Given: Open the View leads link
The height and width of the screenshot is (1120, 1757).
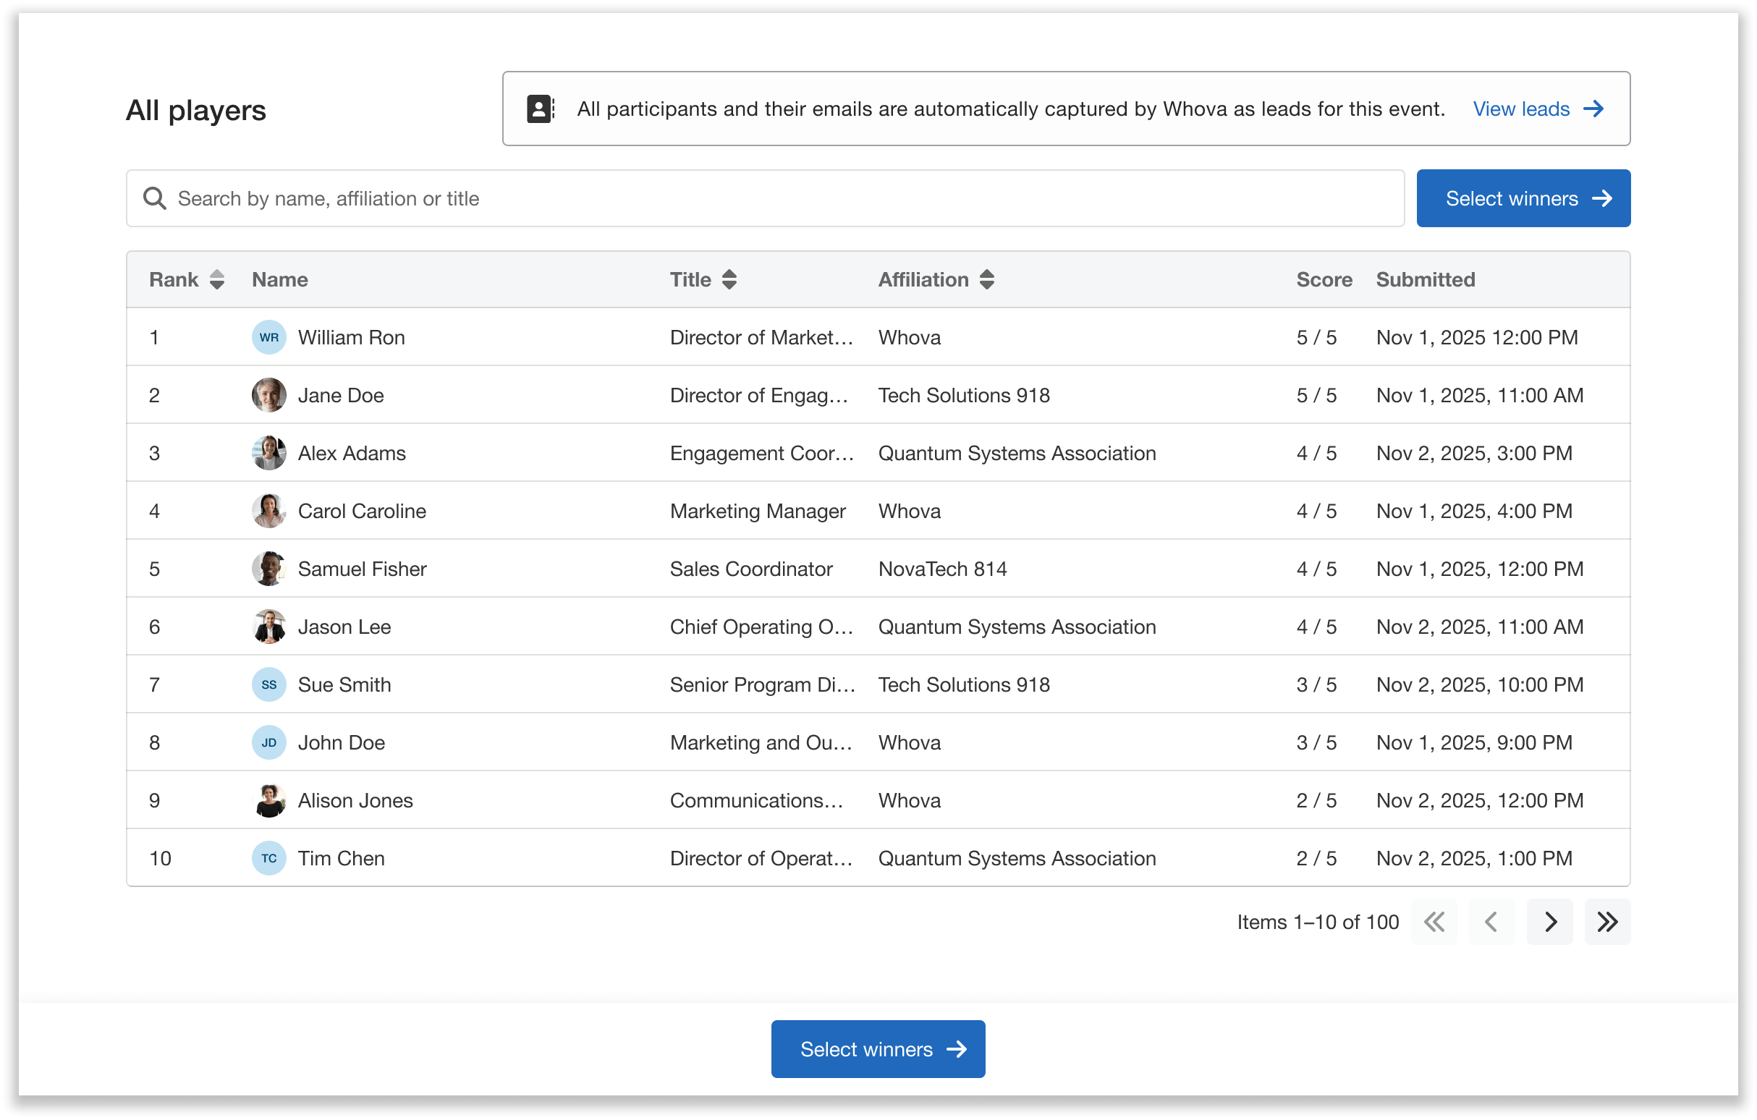Looking at the screenshot, I should point(1520,108).
